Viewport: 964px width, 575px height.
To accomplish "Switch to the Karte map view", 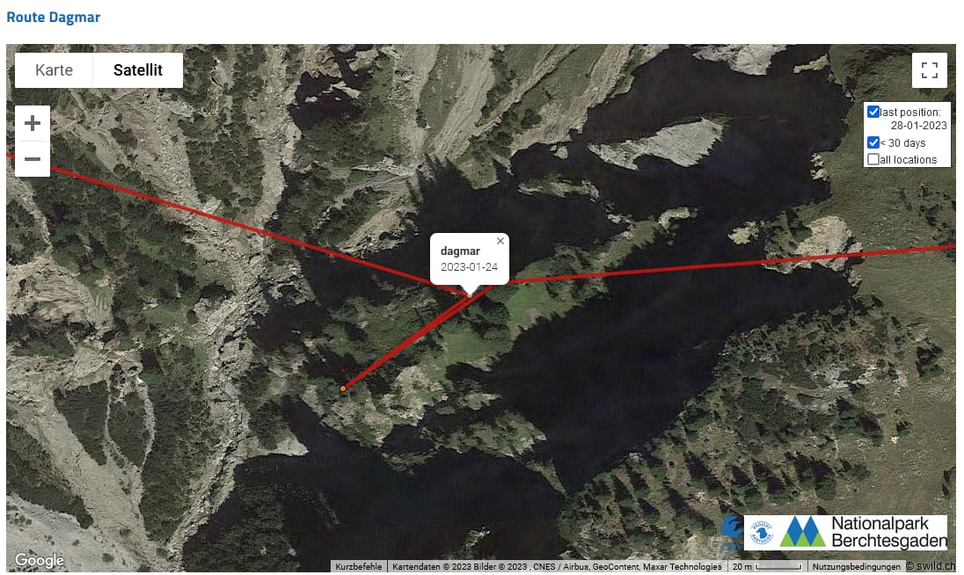I will click(55, 70).
